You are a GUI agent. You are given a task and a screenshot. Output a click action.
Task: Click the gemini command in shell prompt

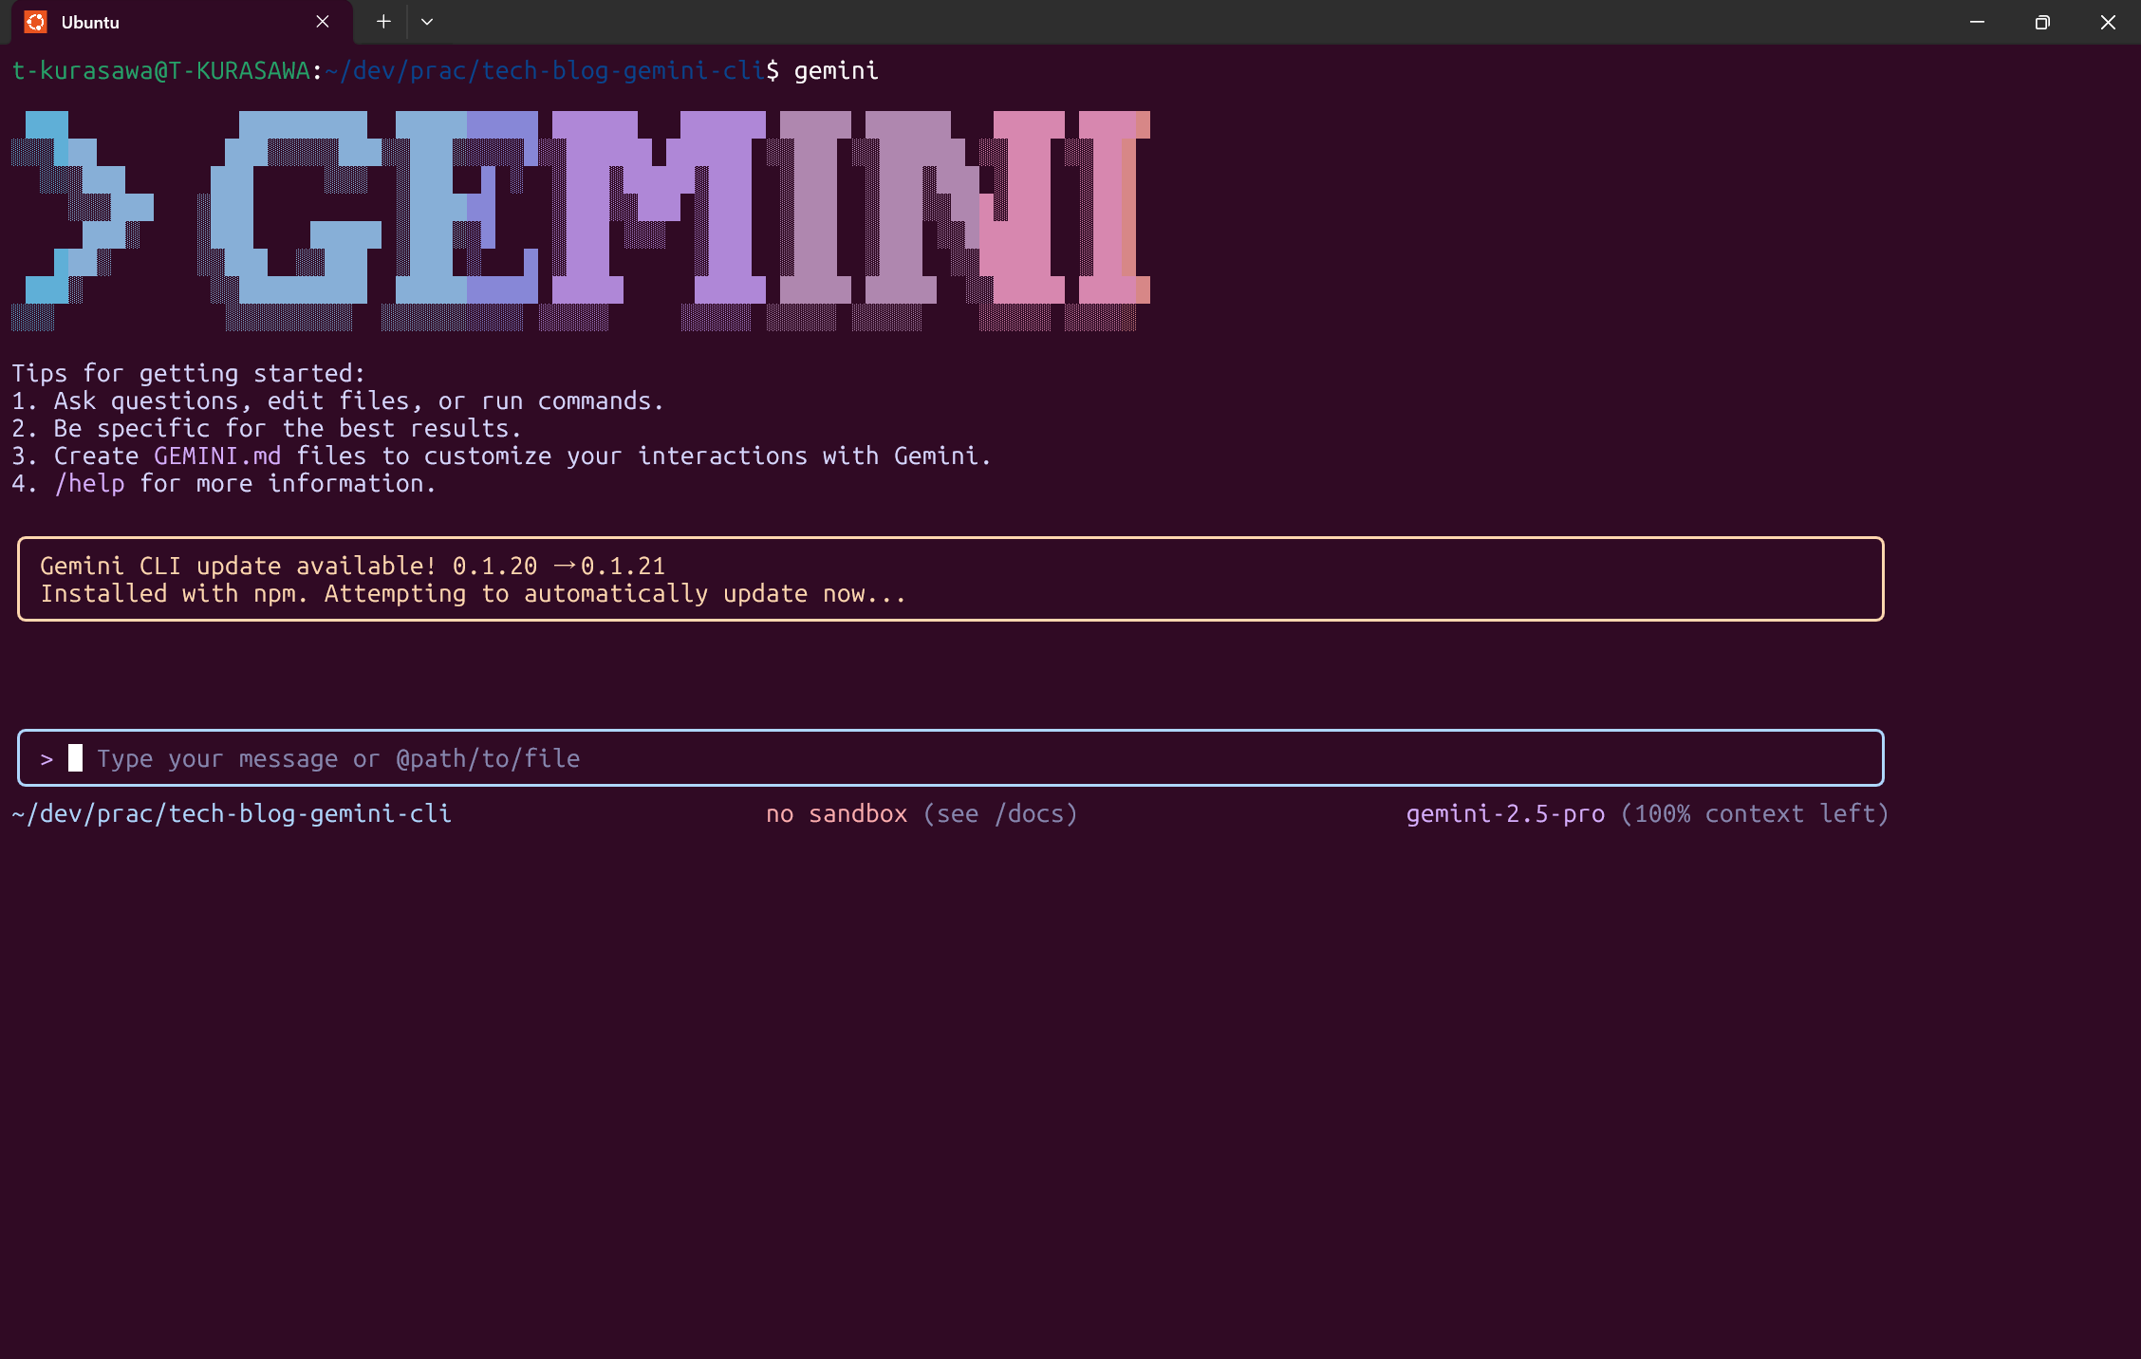point(836,71)
